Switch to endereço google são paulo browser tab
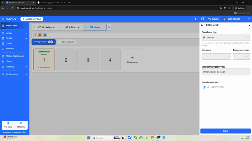The image size is (252, 141). 52,3
